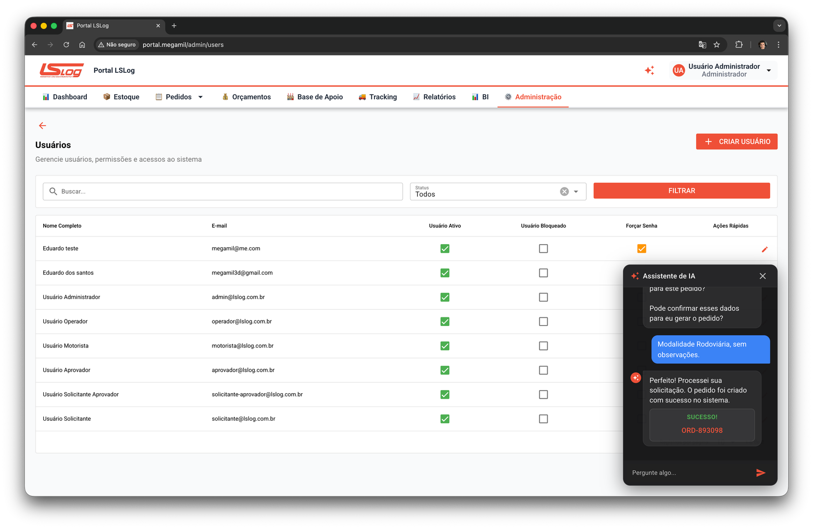Click the red back arrow above Usuários

[x=43, y=126]
